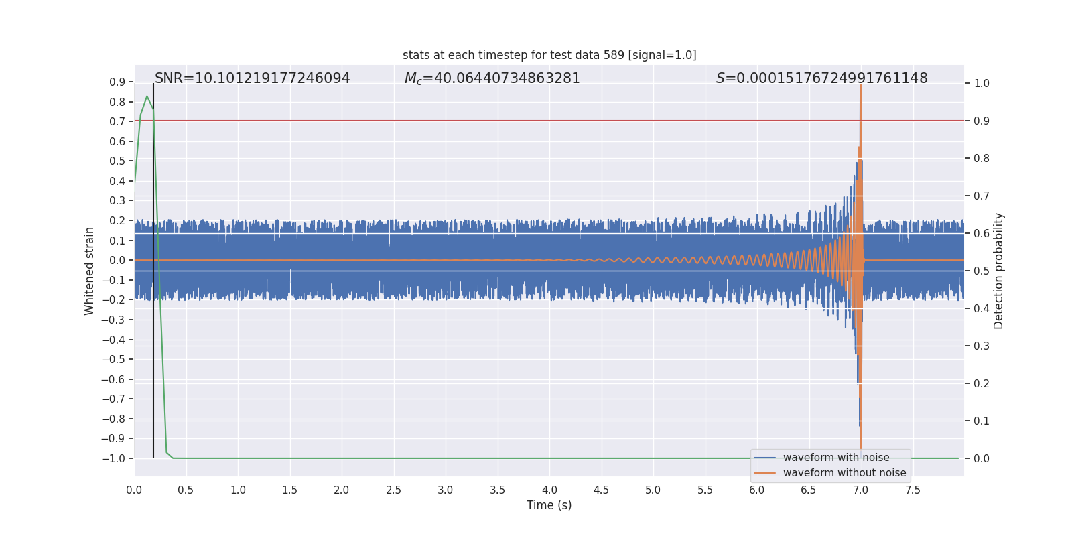Select the "waveform without noise" legend label

844,473
